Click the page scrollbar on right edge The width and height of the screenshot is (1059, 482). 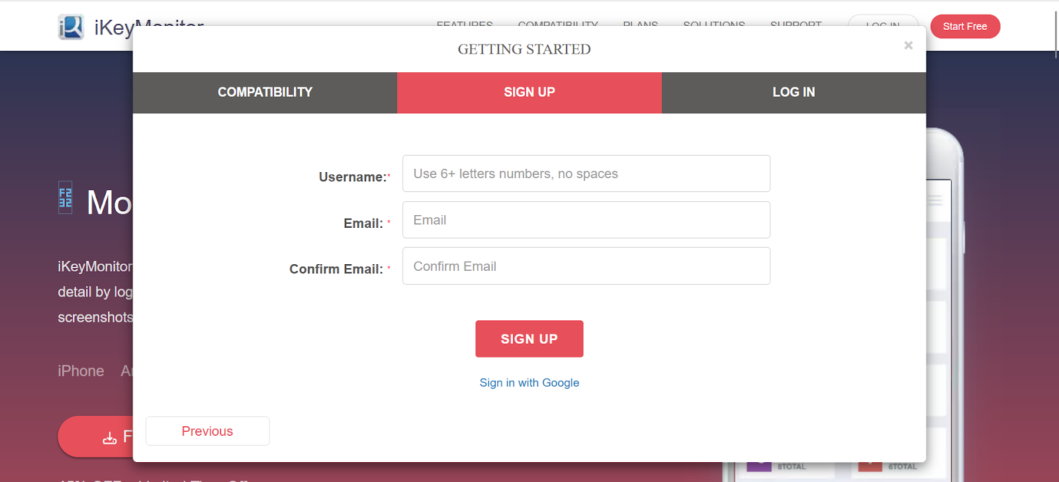point(1056,33)
